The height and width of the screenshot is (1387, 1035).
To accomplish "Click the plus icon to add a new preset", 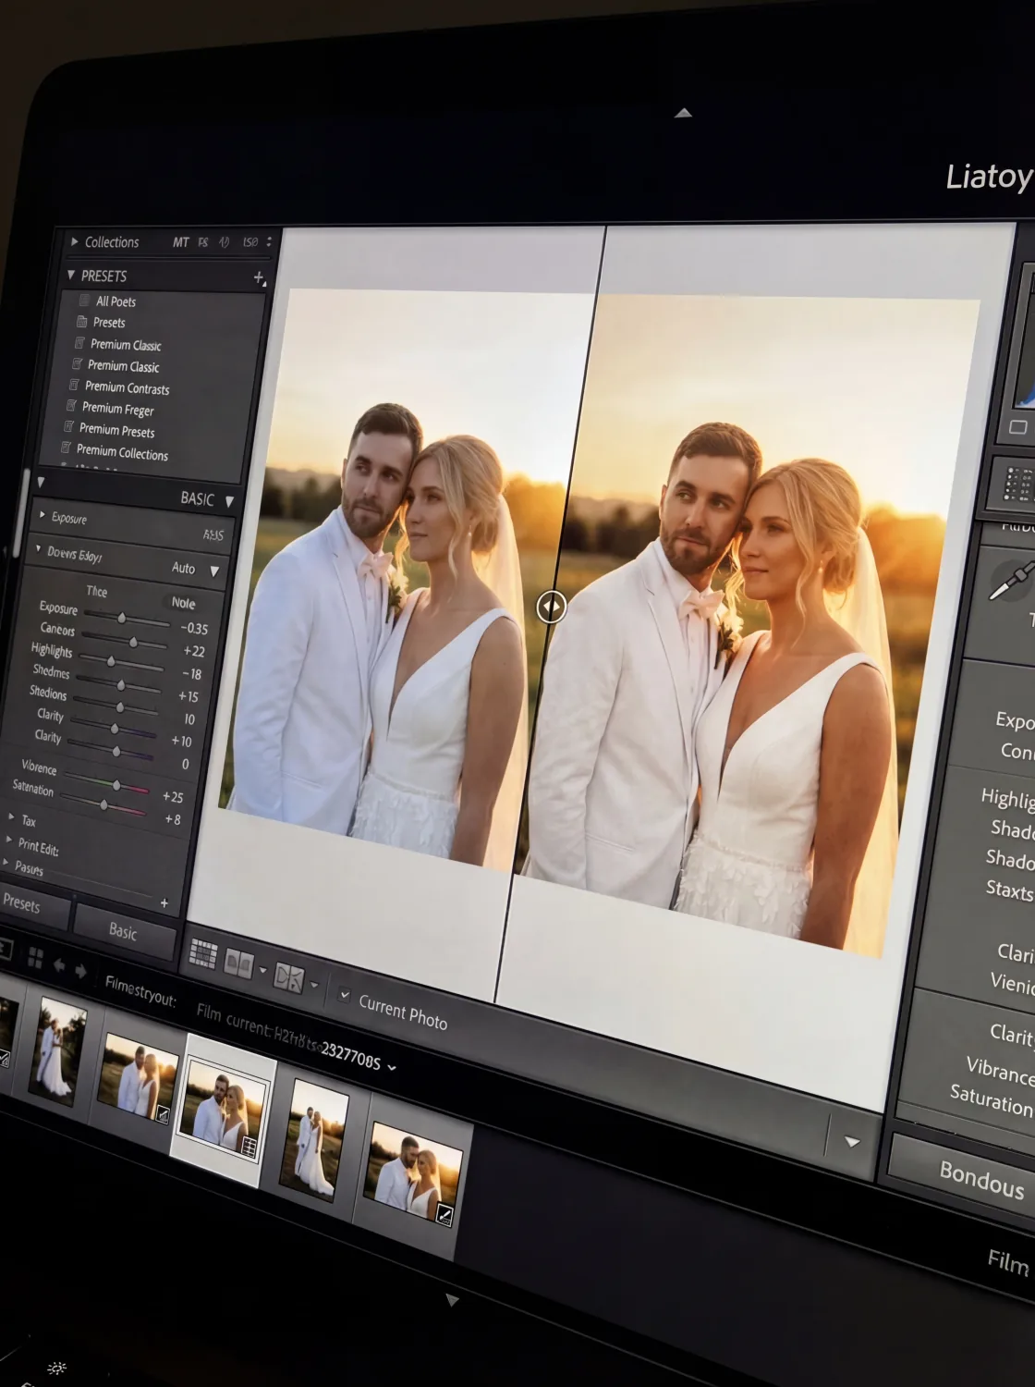I will coord(259,276).
